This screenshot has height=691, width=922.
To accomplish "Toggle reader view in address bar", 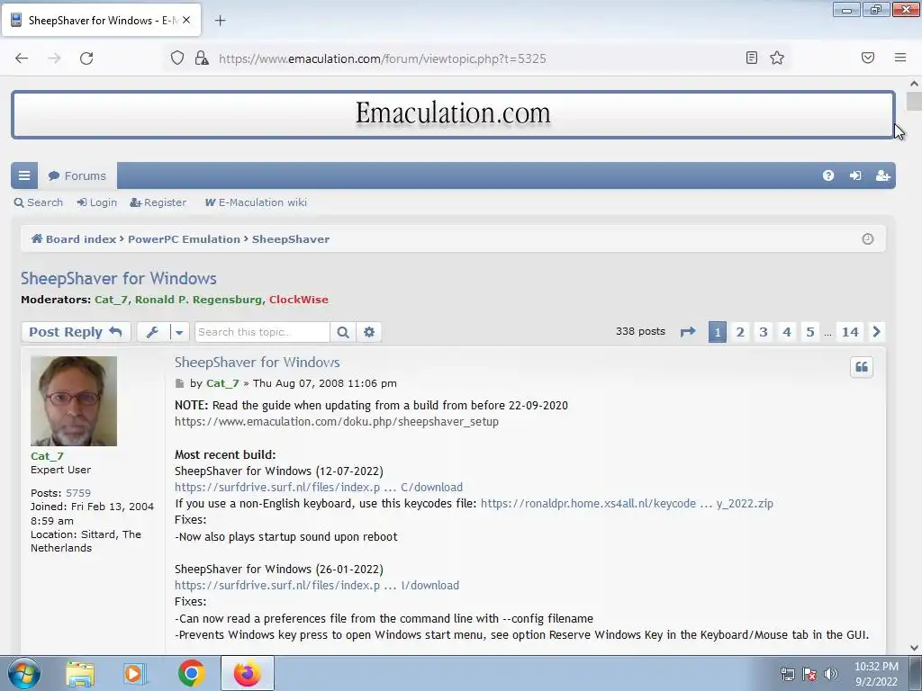I will click(751, 58).
